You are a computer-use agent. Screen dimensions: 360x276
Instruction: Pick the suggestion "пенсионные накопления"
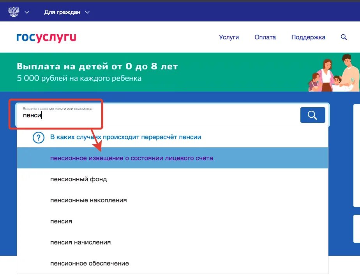click(173, 200)
